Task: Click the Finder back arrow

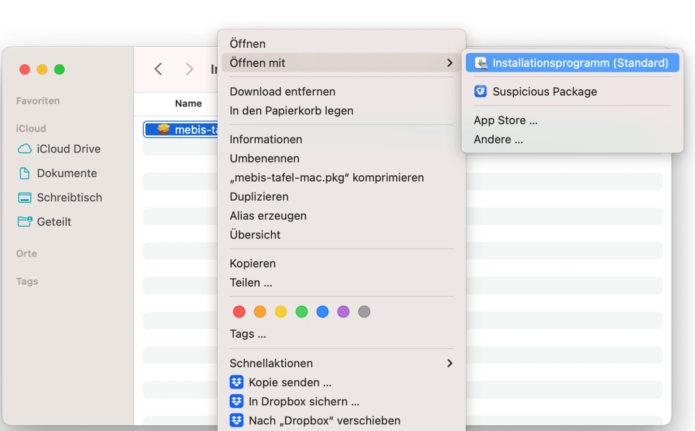Action: [x=158, y=69]
